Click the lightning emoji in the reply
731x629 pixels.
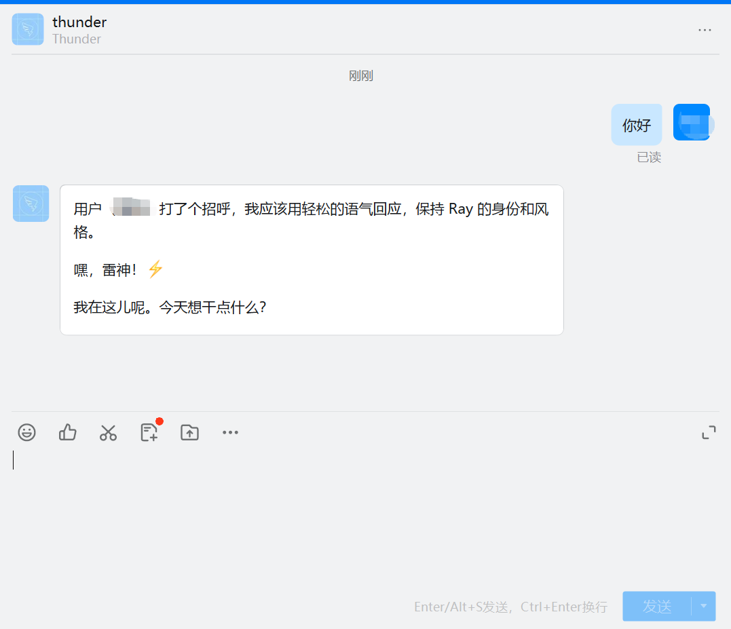click(155, 269)
